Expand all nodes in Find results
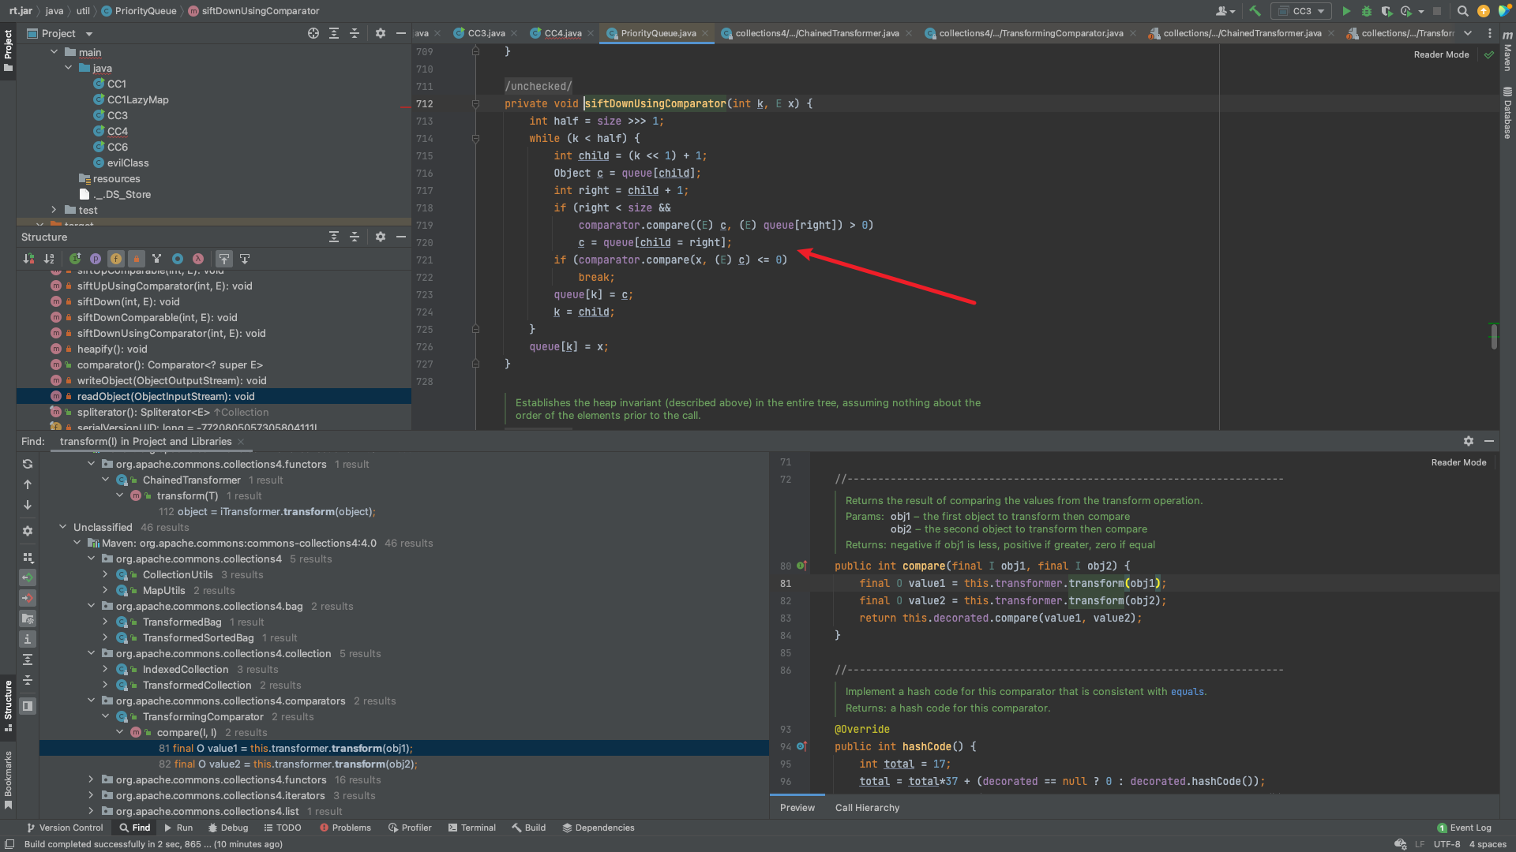This screenshot has width=1516, height=852. pos(28,660)
